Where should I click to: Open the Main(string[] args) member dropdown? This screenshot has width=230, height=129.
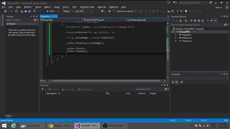pos(147,20)
